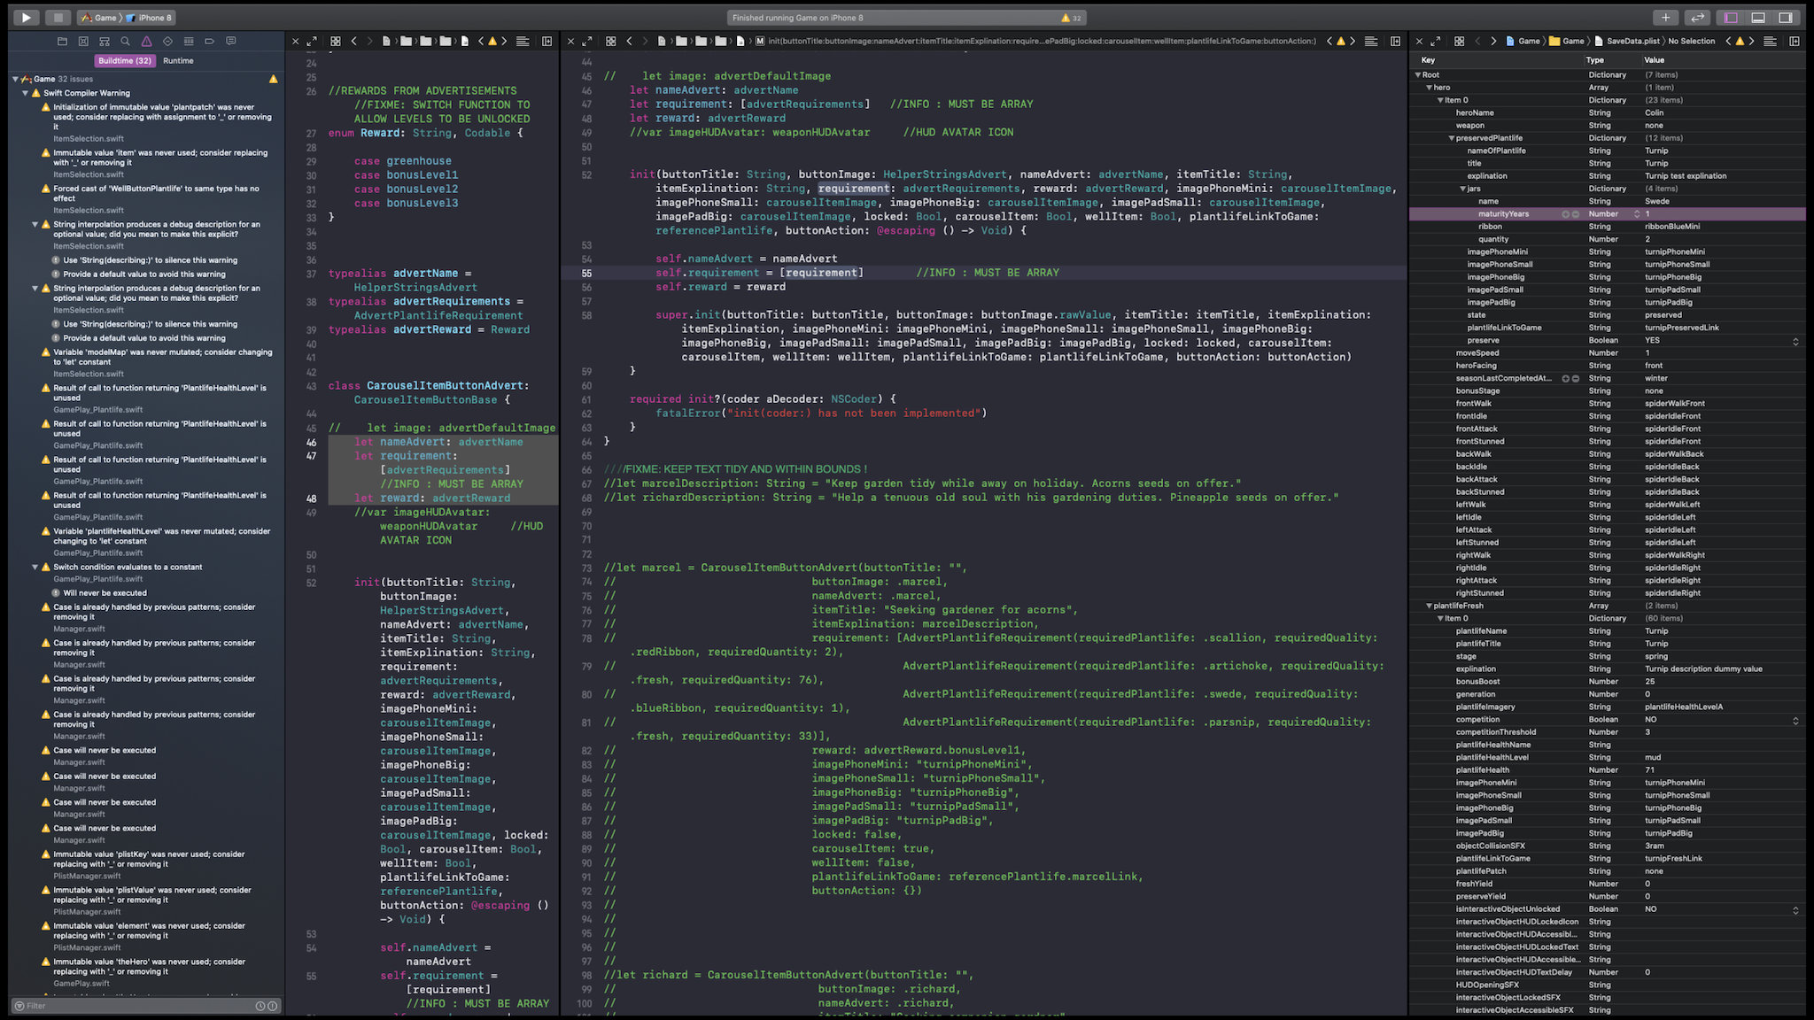The height and width of the screenshot is (1020, 1814).
Task: Click SaveData.plist in the breadcrumb path
Action: point(1632,41)
